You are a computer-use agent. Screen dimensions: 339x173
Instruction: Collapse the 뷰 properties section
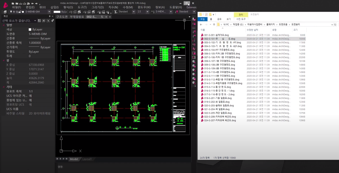[4, 60]
